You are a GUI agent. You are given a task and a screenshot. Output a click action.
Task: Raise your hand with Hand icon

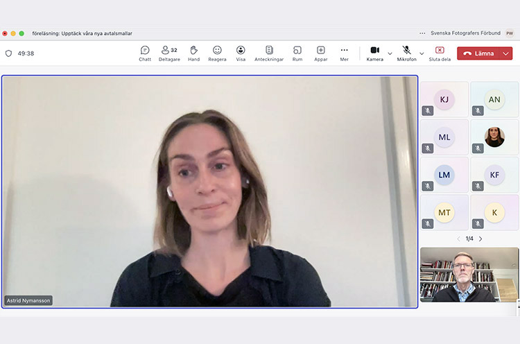pyautogui.click(x=193, y=53)
